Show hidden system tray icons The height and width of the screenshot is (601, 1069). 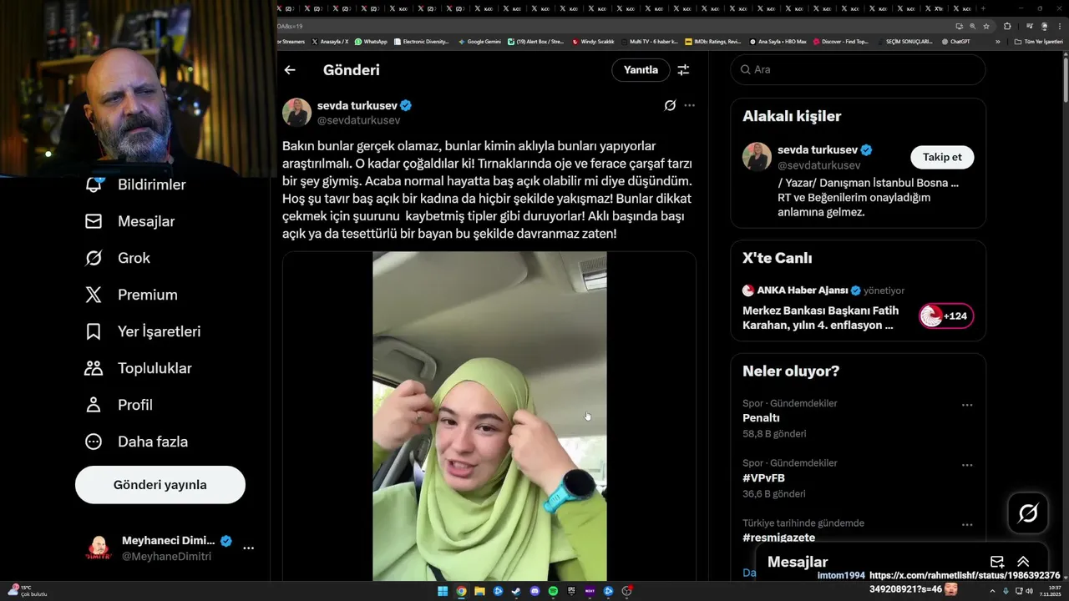[993, 591]
